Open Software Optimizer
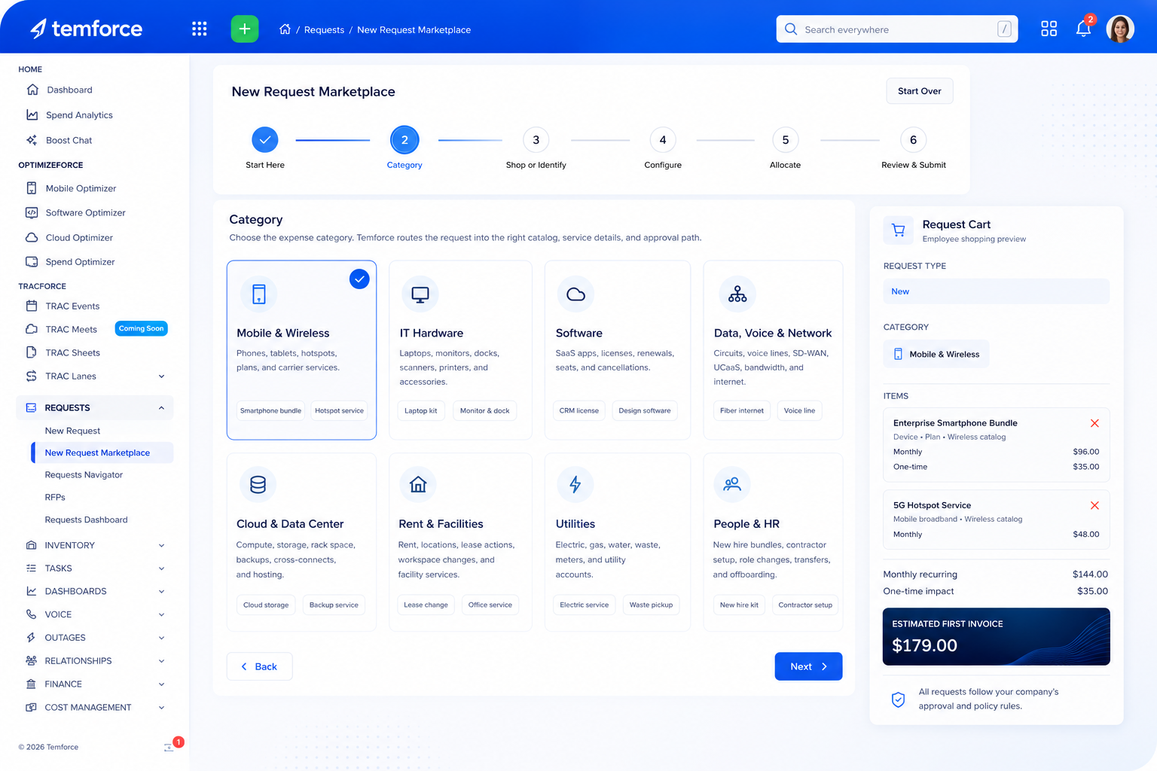 click(85, 213)
